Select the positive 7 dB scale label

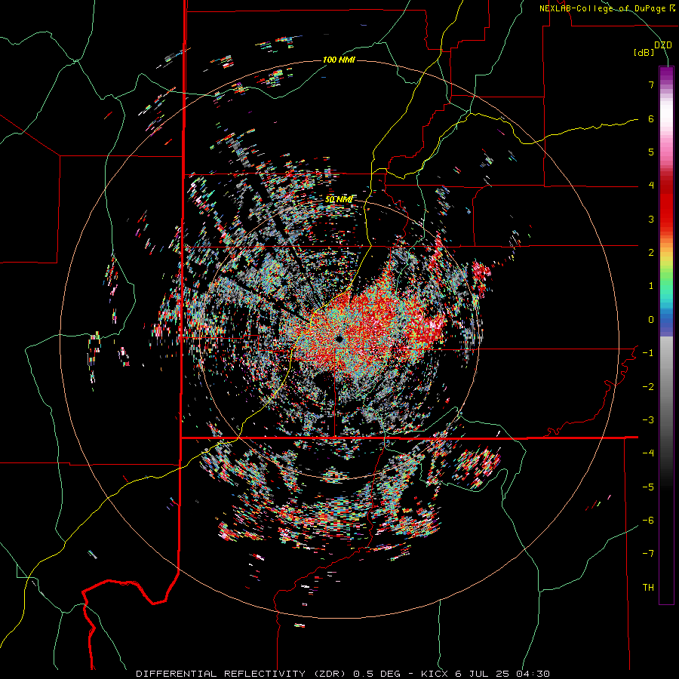(651, 84)
